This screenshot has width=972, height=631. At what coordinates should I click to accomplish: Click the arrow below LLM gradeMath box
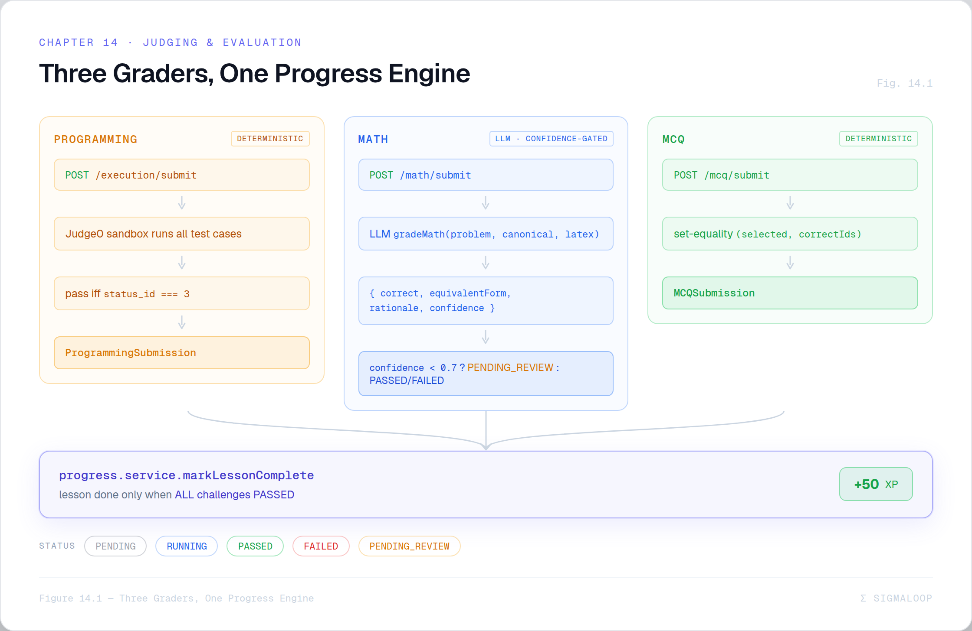486,263
